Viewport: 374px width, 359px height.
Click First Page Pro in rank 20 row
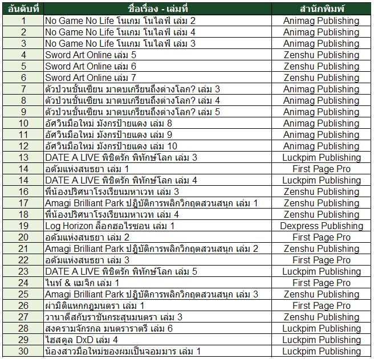tap(322, 237)
